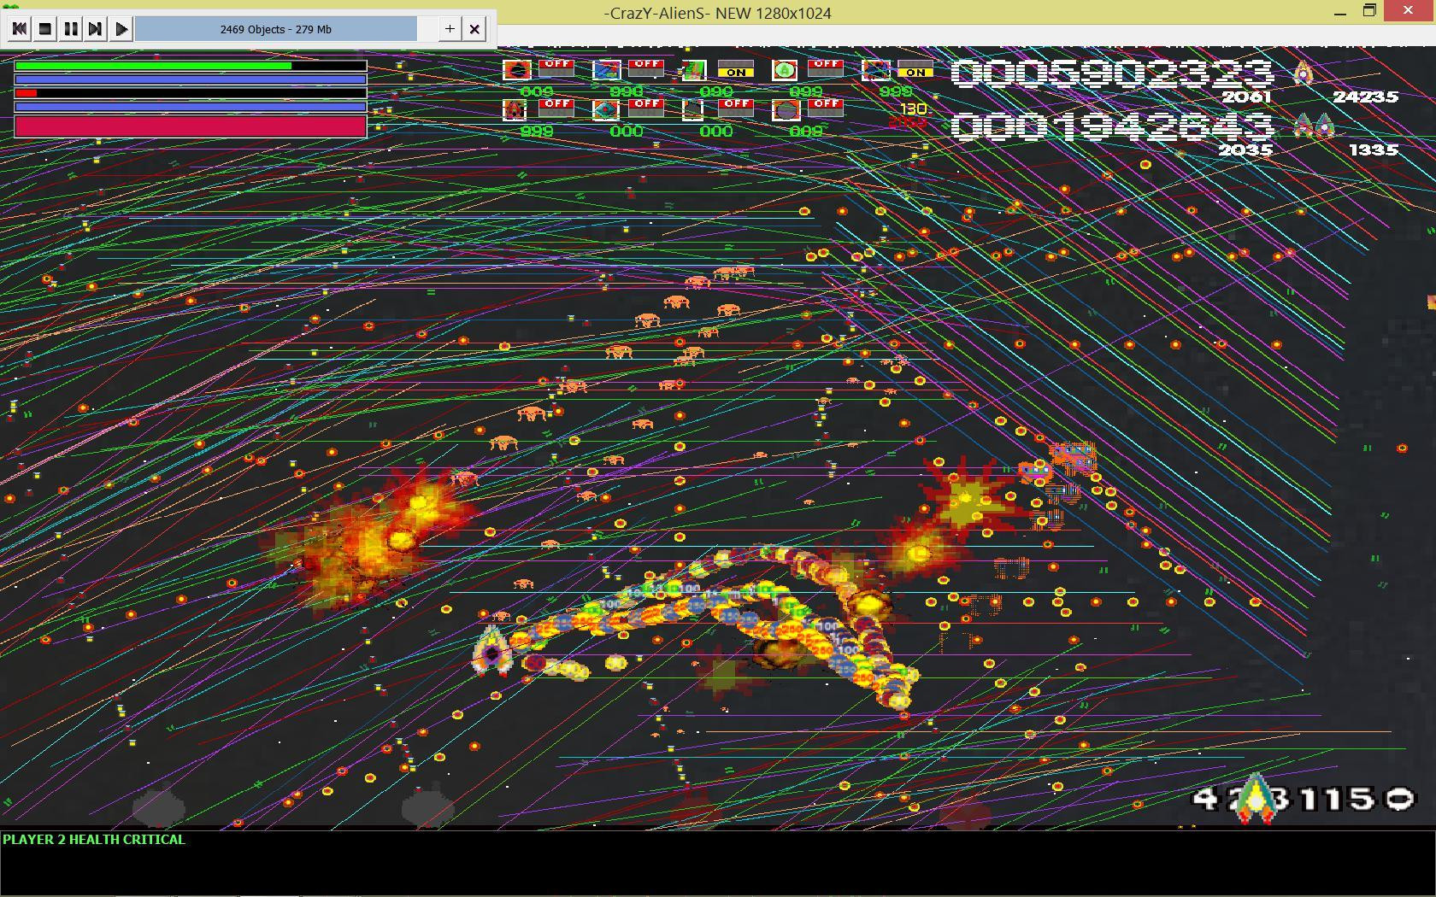Viewport: 1436px width, 897px height.
Task: Toggle OFF switch beside green circle icon
Action: [826, 68]
